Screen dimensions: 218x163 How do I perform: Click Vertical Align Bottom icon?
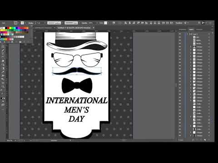pos(146,23)
